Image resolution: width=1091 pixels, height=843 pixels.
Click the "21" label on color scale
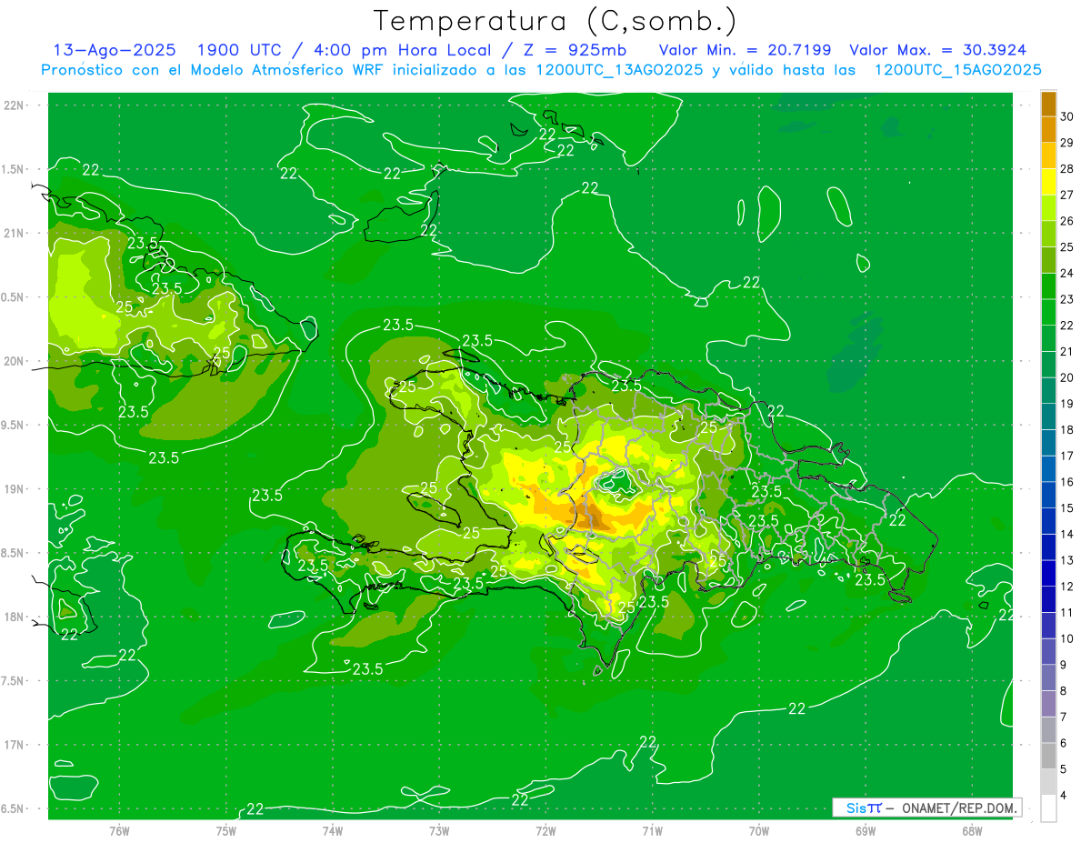[1067, 352]
